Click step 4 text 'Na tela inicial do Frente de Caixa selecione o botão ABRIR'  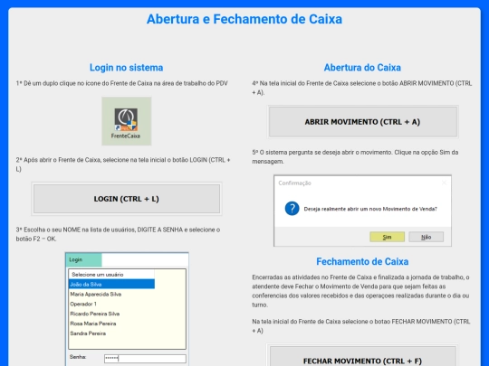[362, 88]
